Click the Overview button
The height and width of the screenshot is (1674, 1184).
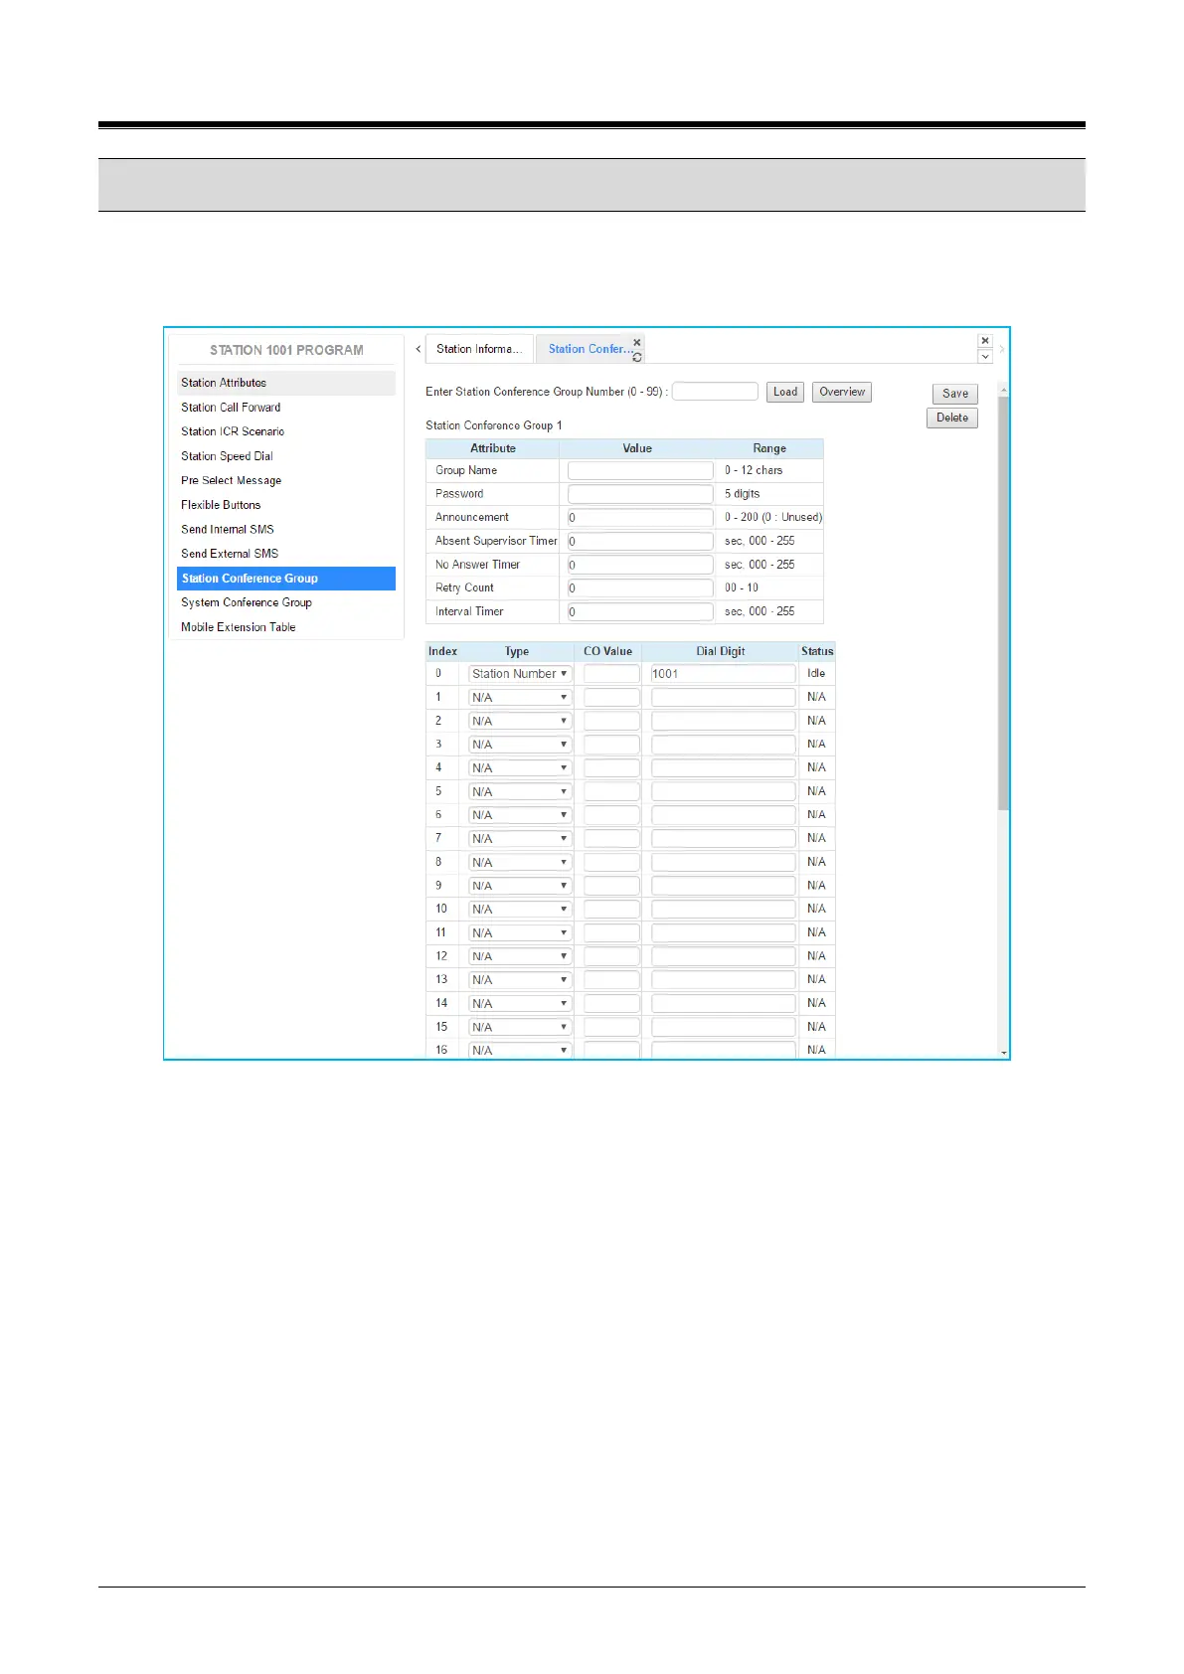(842, 392)
